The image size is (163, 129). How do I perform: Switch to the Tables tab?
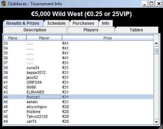point(136,30)
